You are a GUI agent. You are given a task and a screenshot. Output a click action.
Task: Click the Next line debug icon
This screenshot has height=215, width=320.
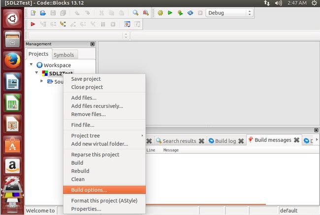53,24
